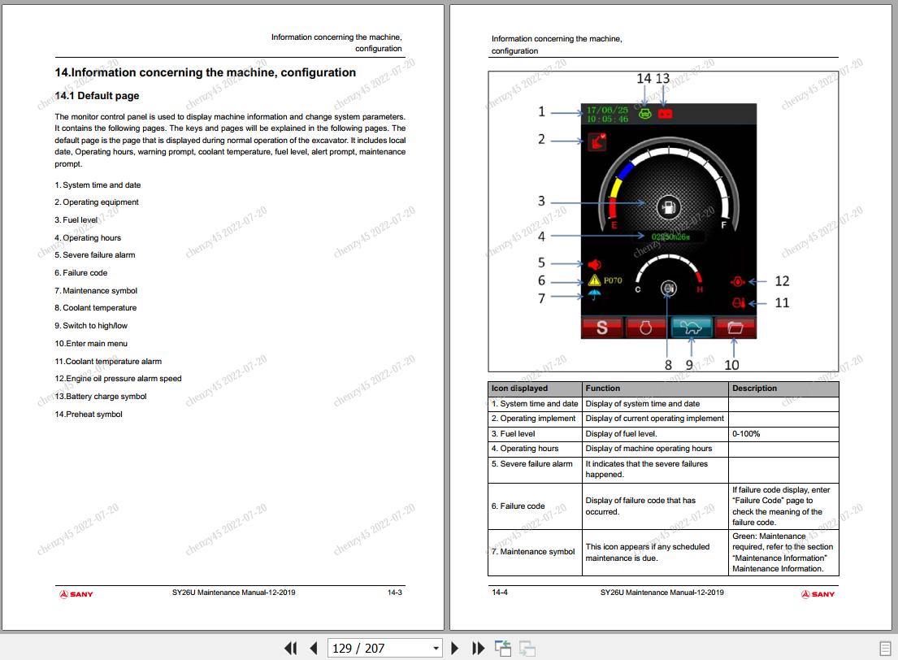
Task: Click the green preheat symbol on monitor
Action: (x=645, y=114)
